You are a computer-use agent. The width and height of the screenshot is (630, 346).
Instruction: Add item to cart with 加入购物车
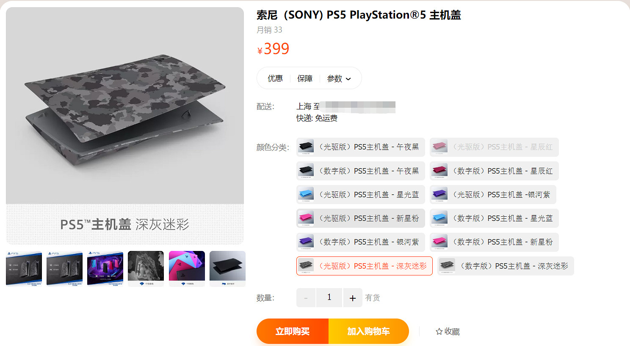(368, 331)
